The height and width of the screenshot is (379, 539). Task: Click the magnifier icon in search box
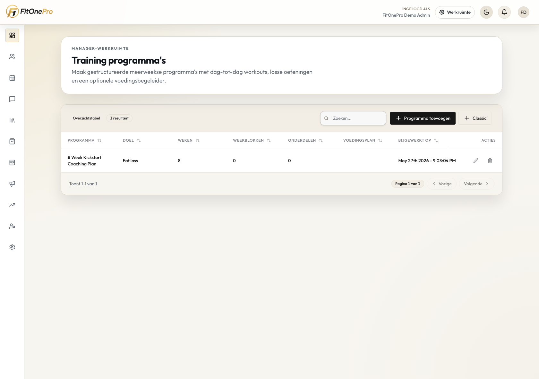pyautogui.click(x=326, y=118)
